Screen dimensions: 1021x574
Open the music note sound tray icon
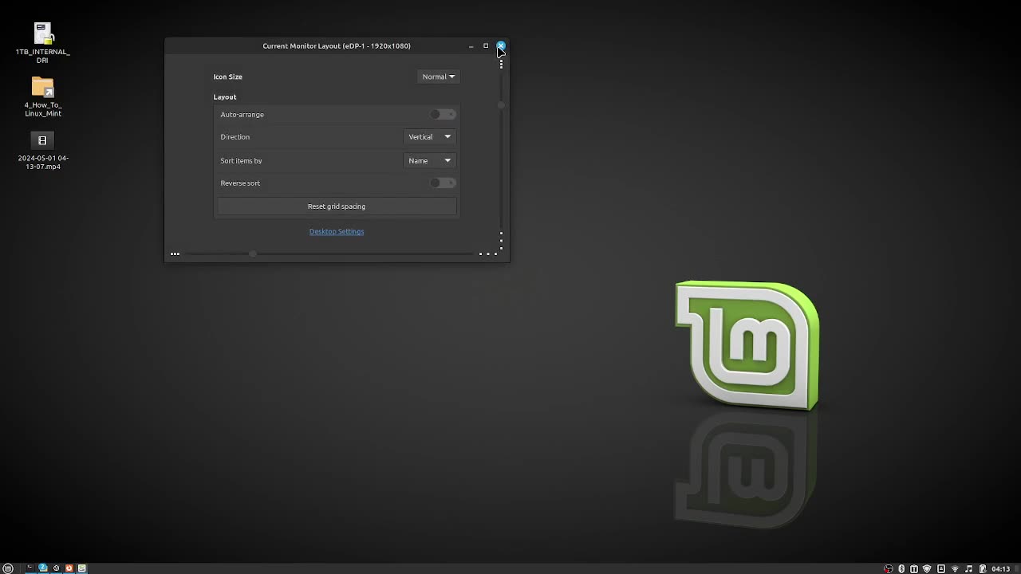968,568
